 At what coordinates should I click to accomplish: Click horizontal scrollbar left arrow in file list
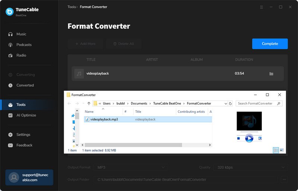[x=82, y=145]
